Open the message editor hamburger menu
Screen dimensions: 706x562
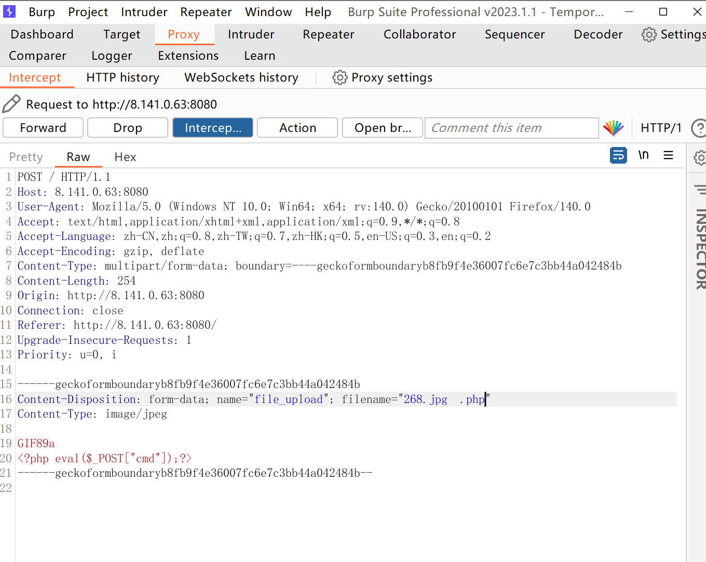pyautogui.click(x=669, y=155)
